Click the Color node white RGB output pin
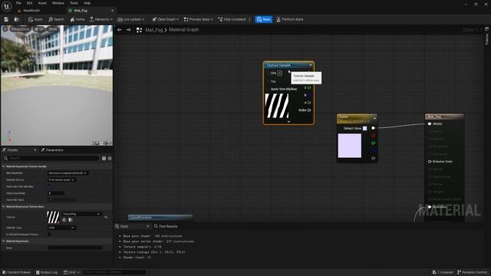This screenshot has height=276, width=491. pyautogui.click(x=374, y=128)
